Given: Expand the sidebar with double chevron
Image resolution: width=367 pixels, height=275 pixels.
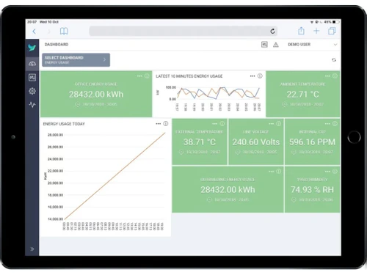Looking at the screenshot, I should [32, 249].
